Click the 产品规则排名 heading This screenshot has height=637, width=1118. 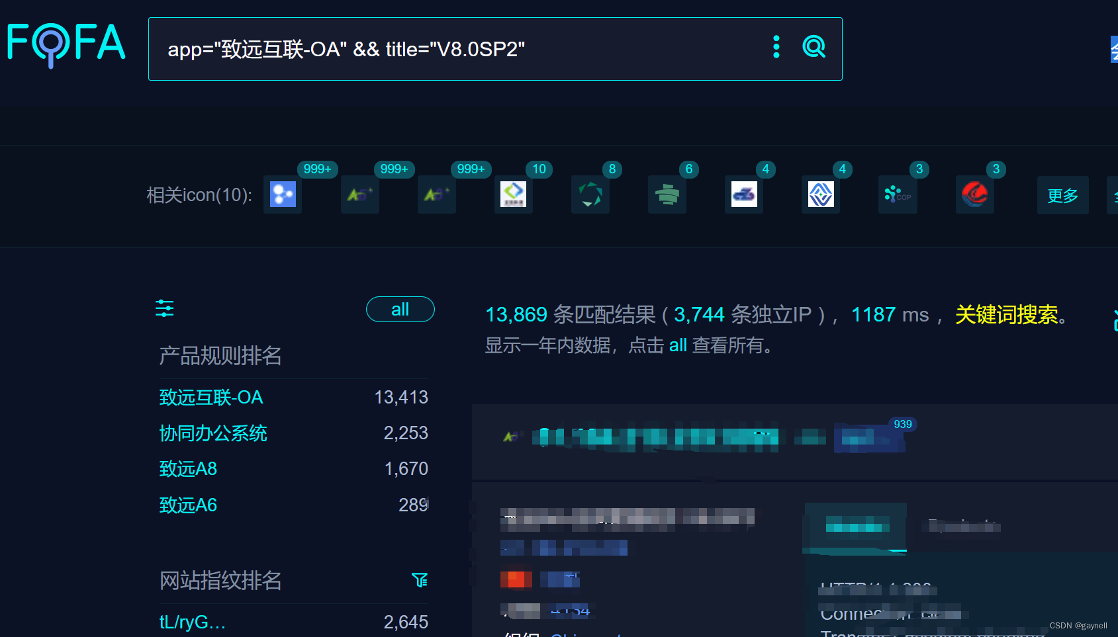(x=220, y=356)
